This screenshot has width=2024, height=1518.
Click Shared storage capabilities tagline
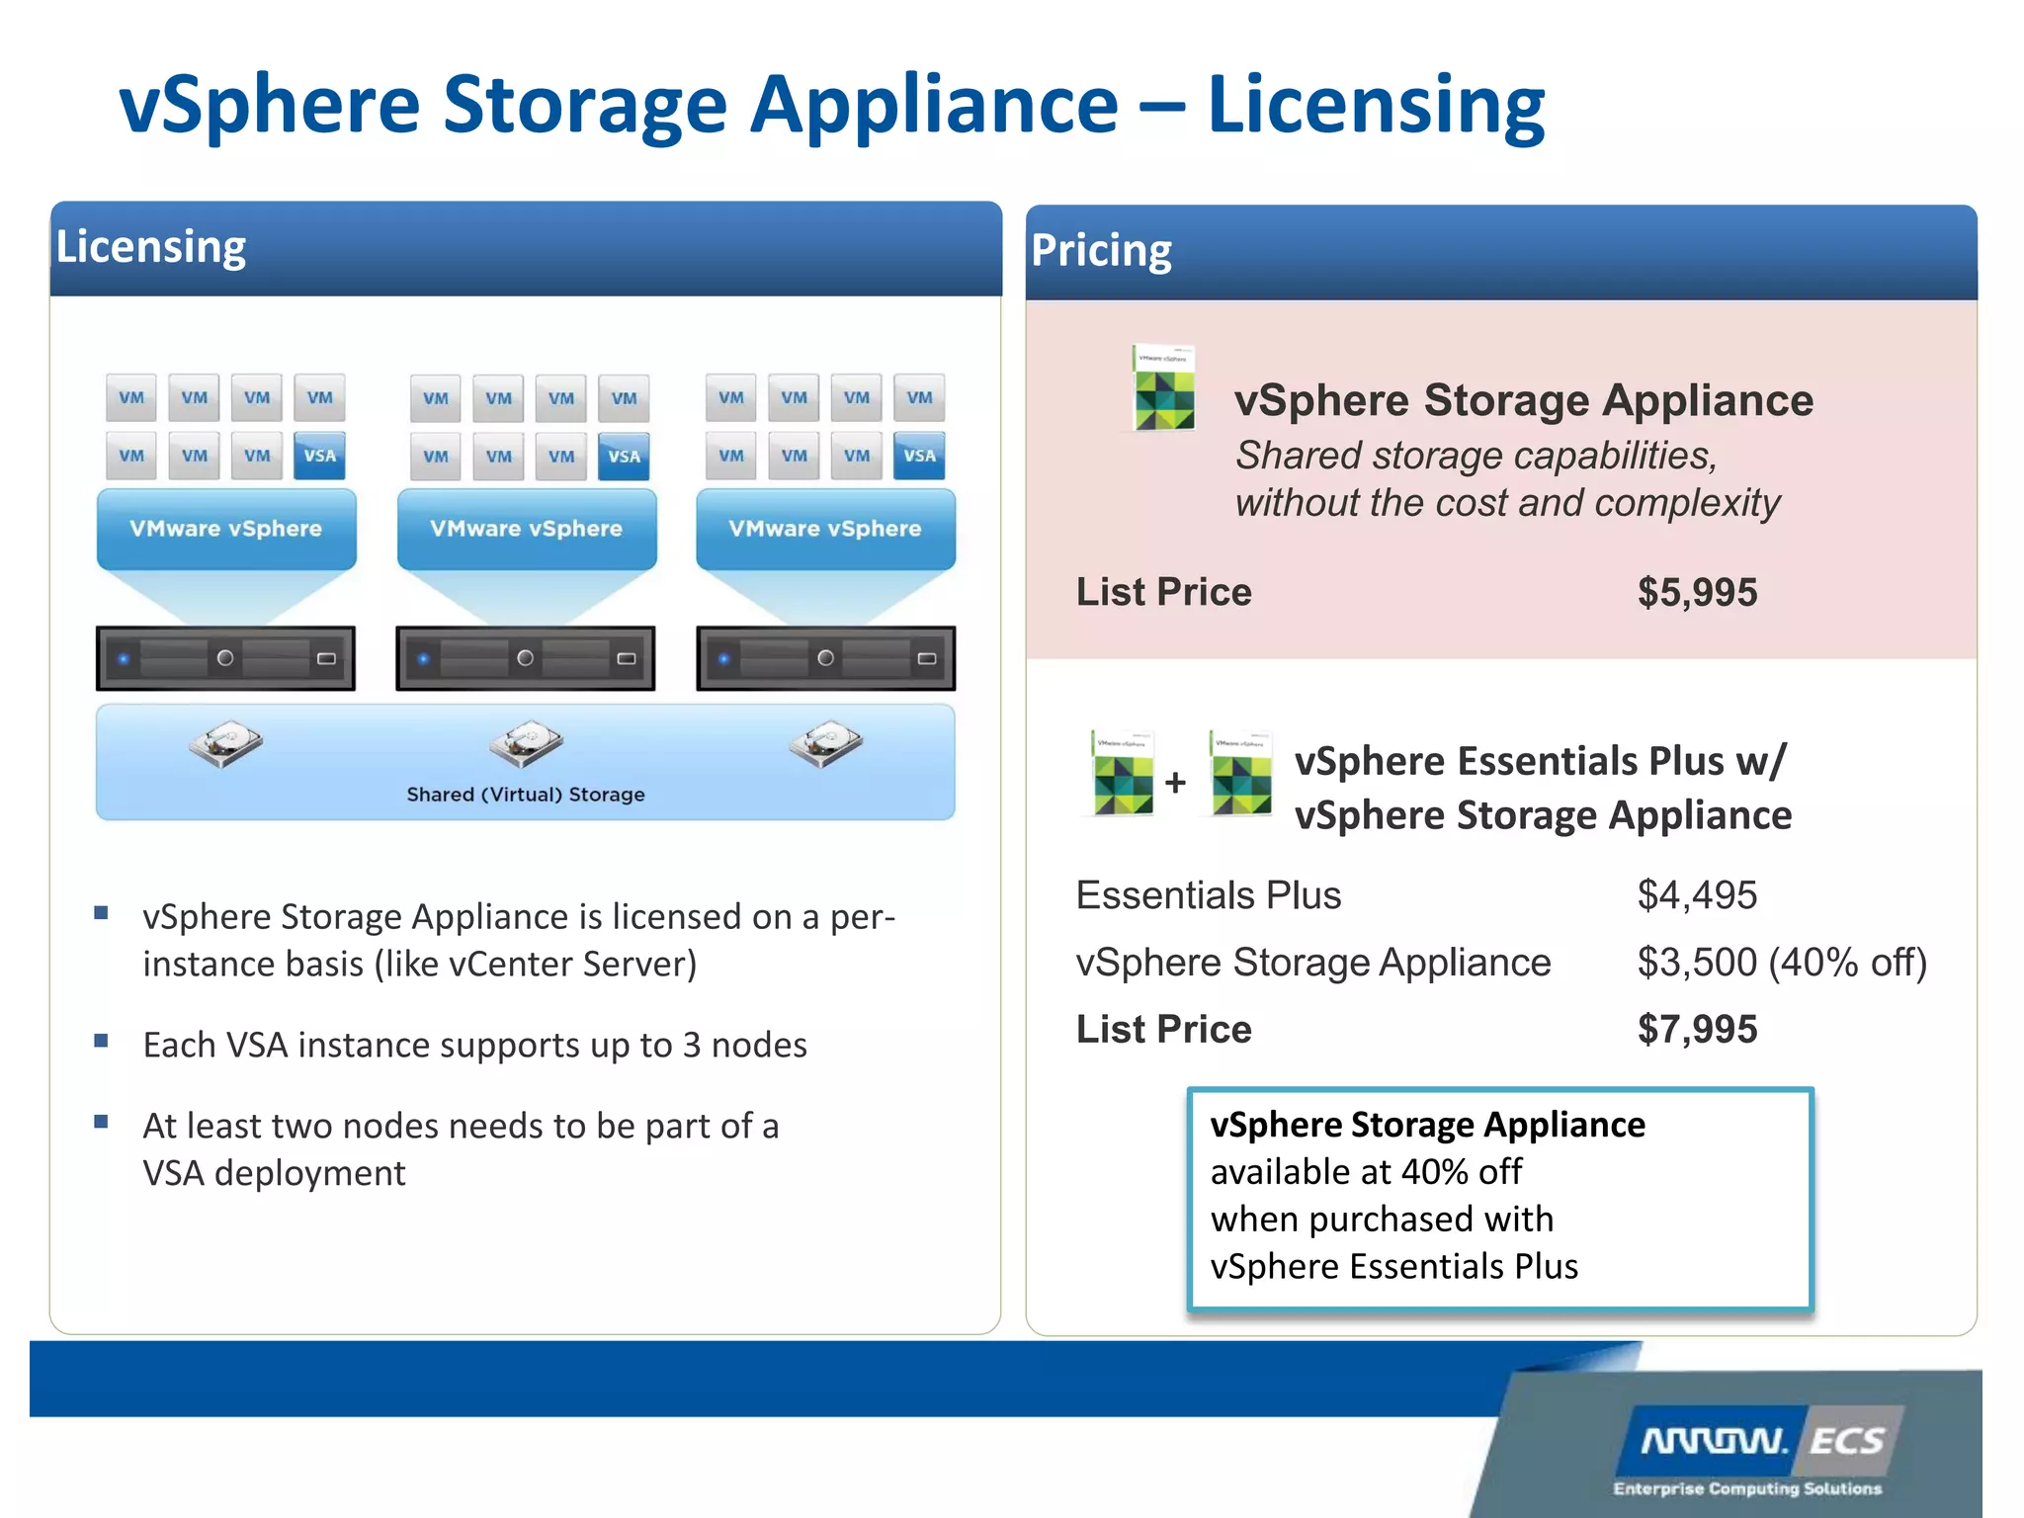(x=1507, y=479)
